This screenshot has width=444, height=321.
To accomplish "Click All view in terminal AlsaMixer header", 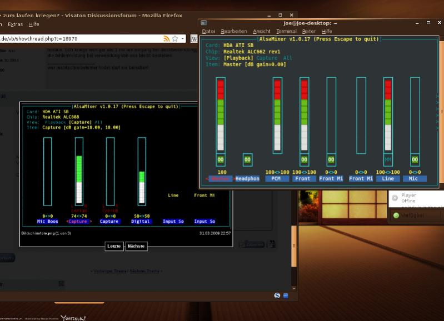I will [287, 58].
